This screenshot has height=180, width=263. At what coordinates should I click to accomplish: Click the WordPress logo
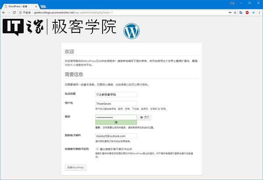point(131,31)
